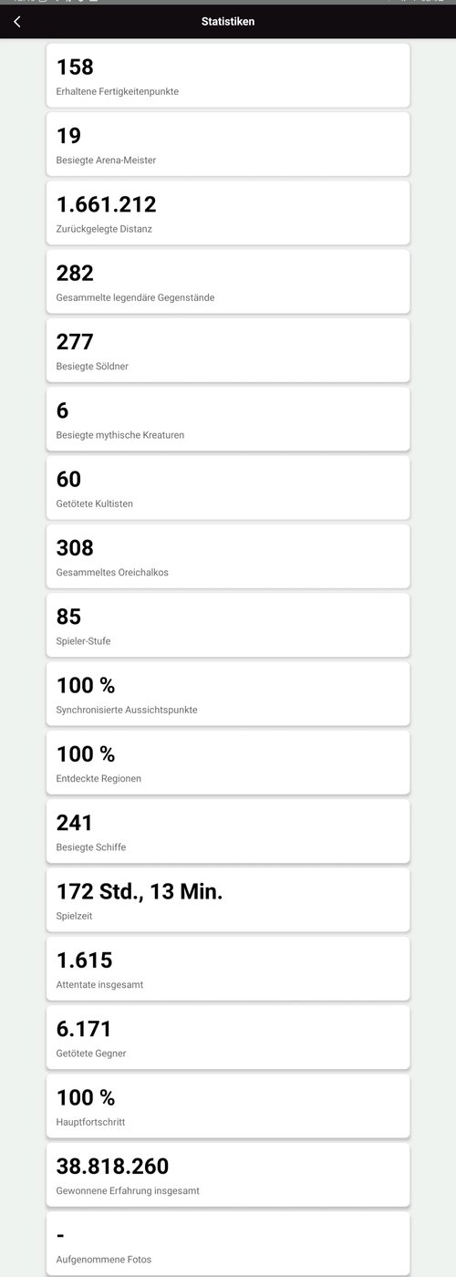Tap the Spielzeit card
This screenshot has height=1277, width=456.
(x=228, y=899)
